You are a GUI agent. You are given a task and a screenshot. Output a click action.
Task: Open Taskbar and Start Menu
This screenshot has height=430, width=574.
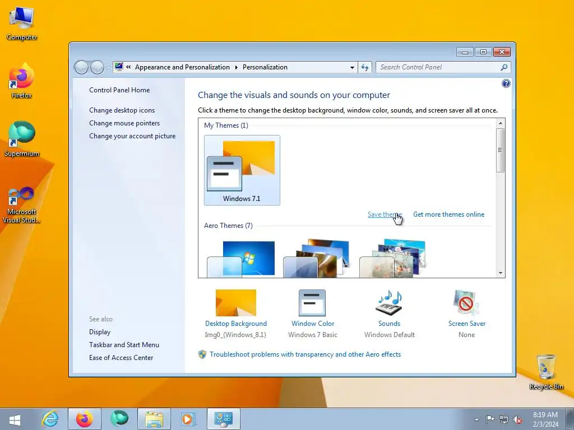pyautogui.click(x=124, y=345)
